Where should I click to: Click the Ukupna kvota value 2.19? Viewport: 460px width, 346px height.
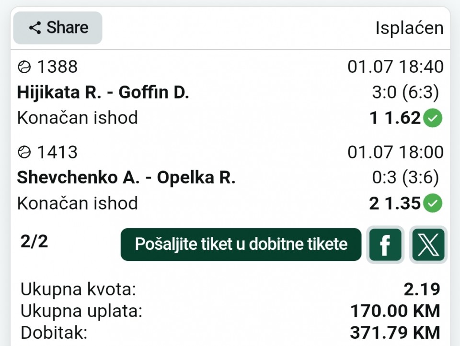pyautogui.click(x=422, y=290)
